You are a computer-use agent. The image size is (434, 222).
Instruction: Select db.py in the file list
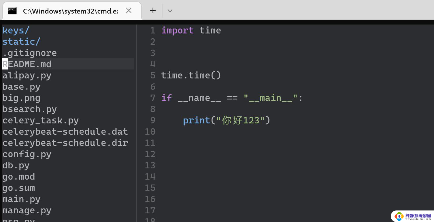coord(16,165)
